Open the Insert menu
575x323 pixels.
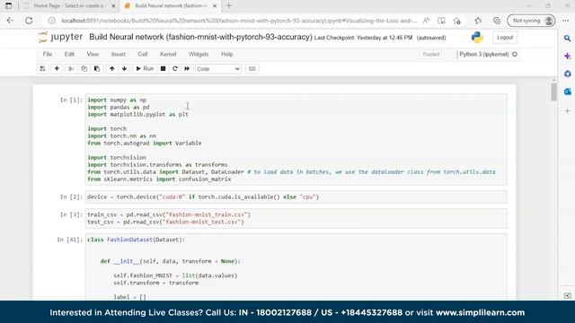118,54
